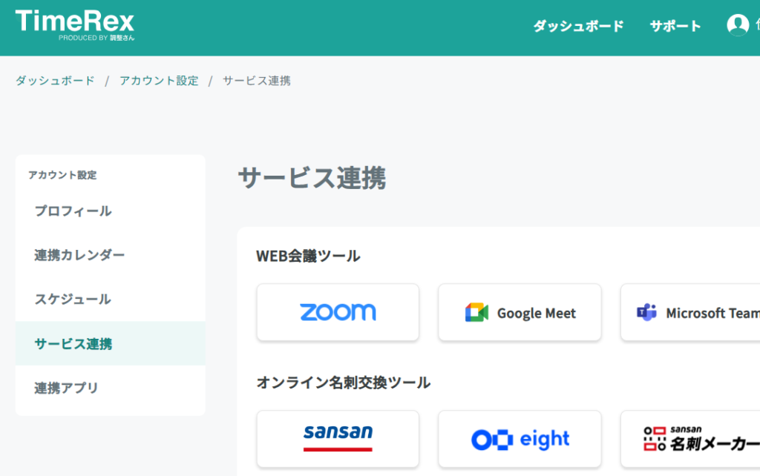Click the サービス連携 breadcrumb text

[256, 80]
